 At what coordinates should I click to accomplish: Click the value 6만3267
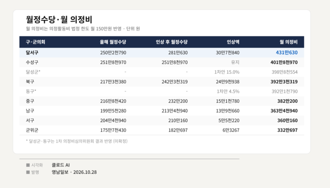pyautogui.click(x=231, y=130)
